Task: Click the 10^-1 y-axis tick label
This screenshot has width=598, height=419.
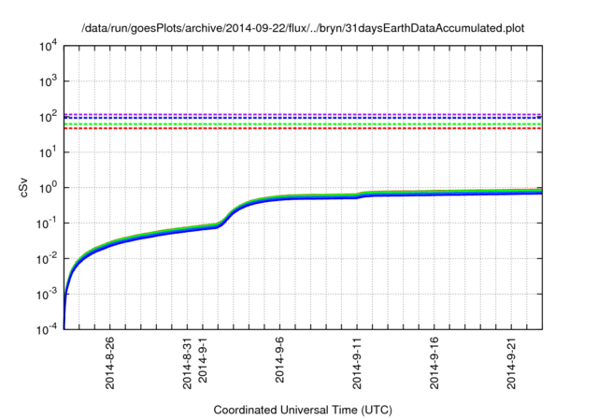Action: point(47,223)
